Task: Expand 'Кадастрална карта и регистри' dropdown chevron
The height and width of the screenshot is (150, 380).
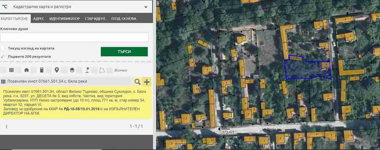Action: click(x=146, y=7)
